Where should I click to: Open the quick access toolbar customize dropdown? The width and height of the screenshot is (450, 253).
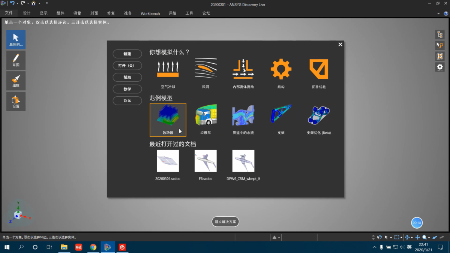pos(47,3)
